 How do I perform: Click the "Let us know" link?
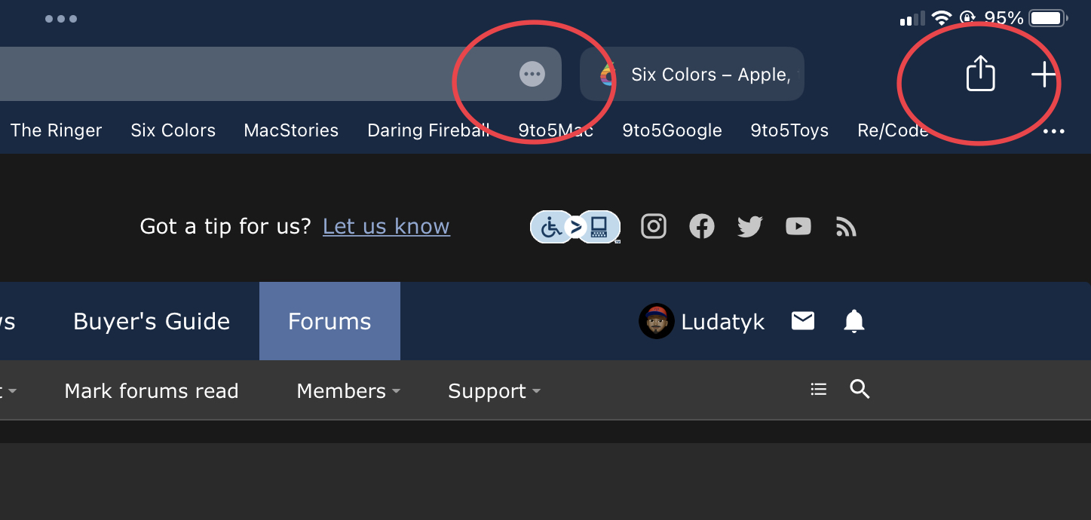(386, 226)
